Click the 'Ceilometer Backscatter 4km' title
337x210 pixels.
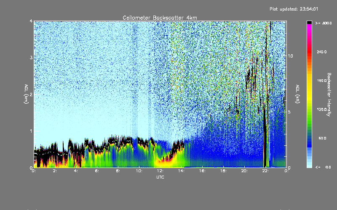coord(160,18)
